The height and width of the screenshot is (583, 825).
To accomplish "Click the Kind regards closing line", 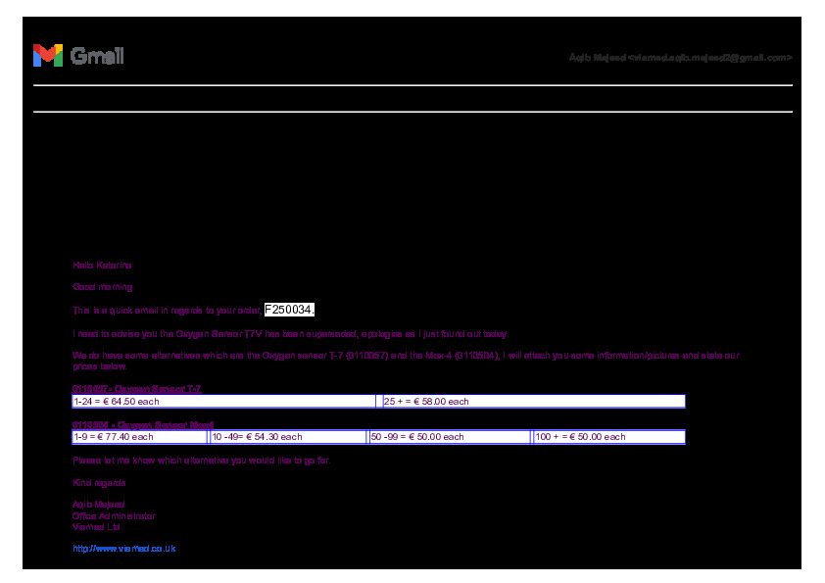I will coord(99,482).
